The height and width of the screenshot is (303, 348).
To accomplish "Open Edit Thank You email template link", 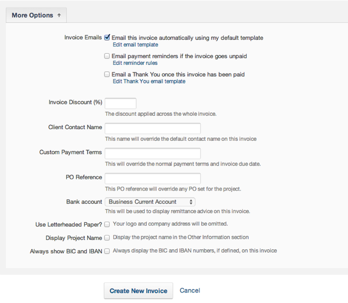I will [x=149, y=82].
